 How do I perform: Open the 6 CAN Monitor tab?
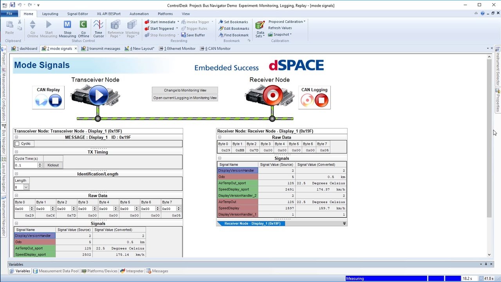click(x=215, y=49)
